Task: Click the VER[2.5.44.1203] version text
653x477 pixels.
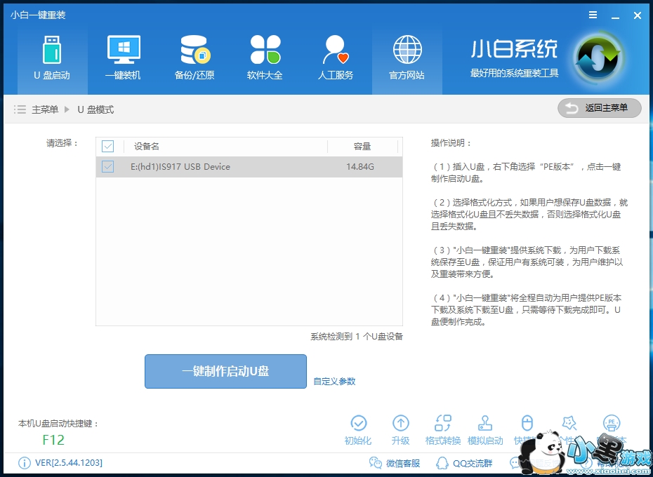Action: click(x=69, y=463)
